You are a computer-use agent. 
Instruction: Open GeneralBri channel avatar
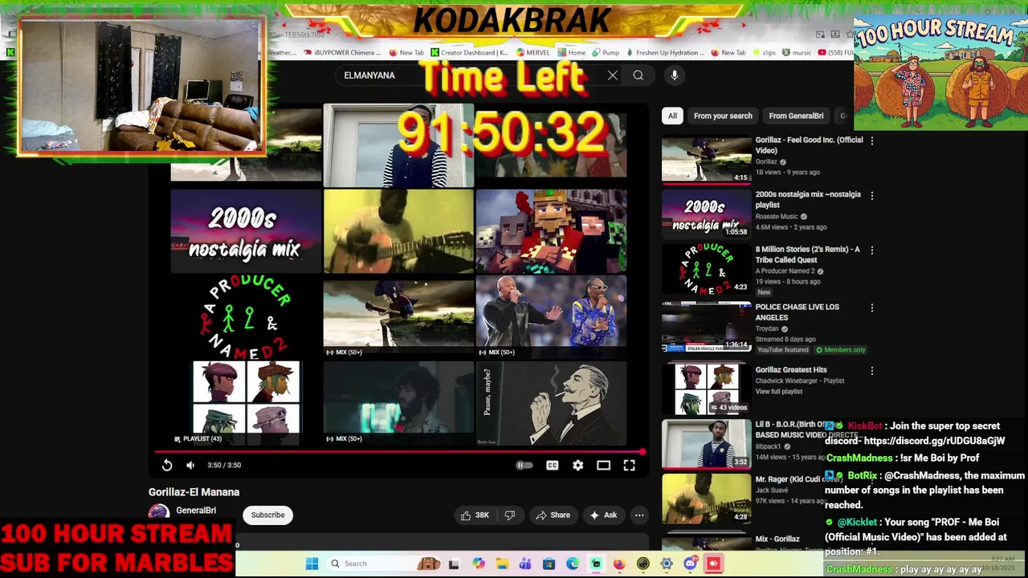click(159, 512)
